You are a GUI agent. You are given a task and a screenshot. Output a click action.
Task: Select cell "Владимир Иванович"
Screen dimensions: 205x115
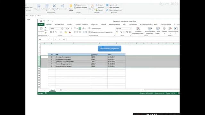73,59
